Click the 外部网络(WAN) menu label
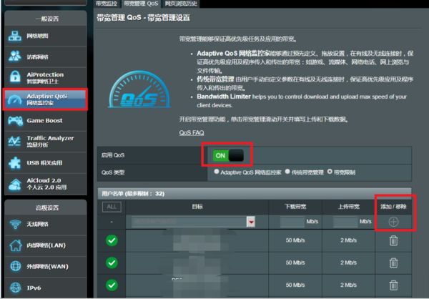The width and height of the screenshot is (429, 299). 48,266
